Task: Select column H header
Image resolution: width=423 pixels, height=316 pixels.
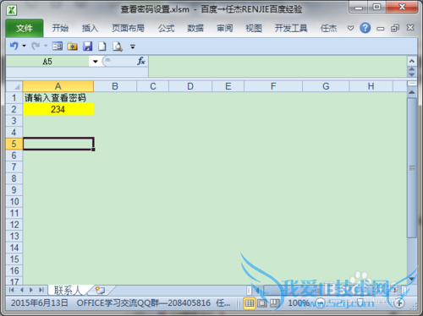Action: coord(371,86)
